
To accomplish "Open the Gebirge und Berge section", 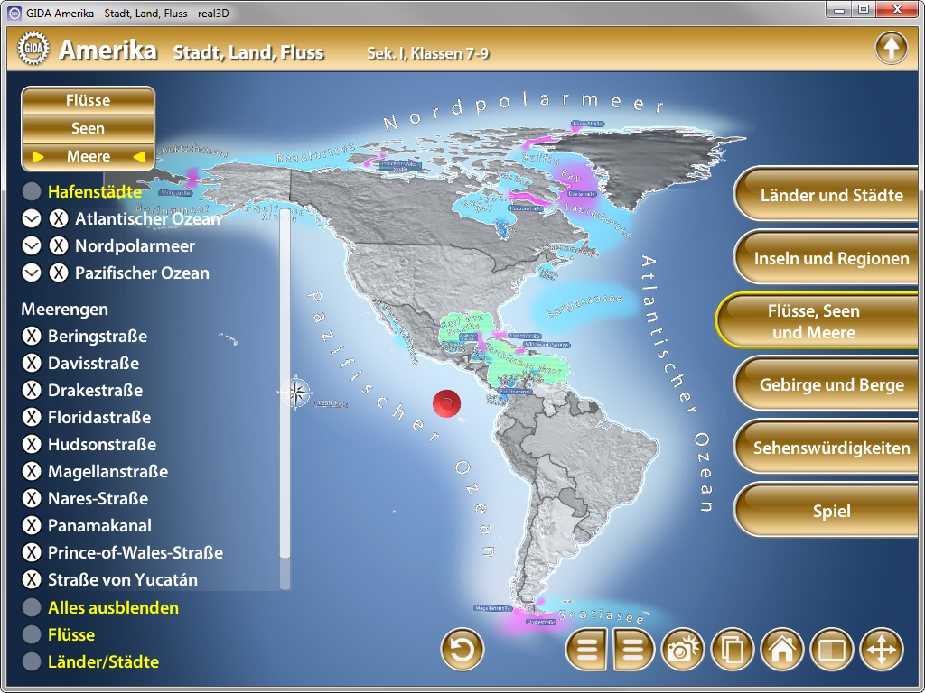I will [x=831, y=384].
